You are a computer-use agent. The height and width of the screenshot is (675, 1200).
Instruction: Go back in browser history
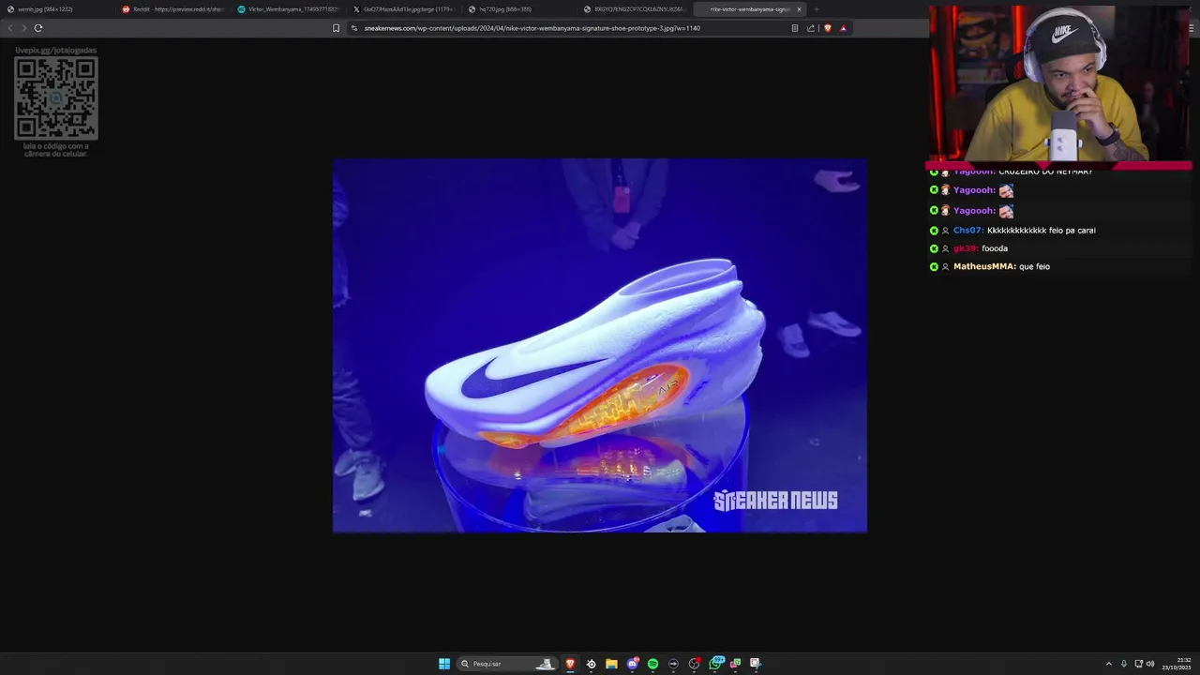[x=10, y=28]
